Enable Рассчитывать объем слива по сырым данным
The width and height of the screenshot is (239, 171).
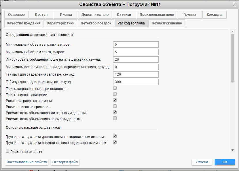click(x=115, y=118)
